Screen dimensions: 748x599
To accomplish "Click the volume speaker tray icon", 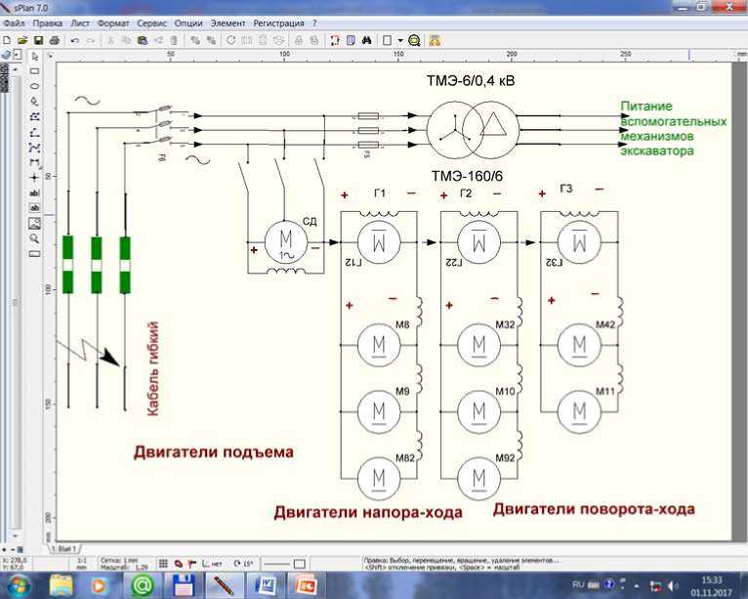I will [x=673, y=585].
